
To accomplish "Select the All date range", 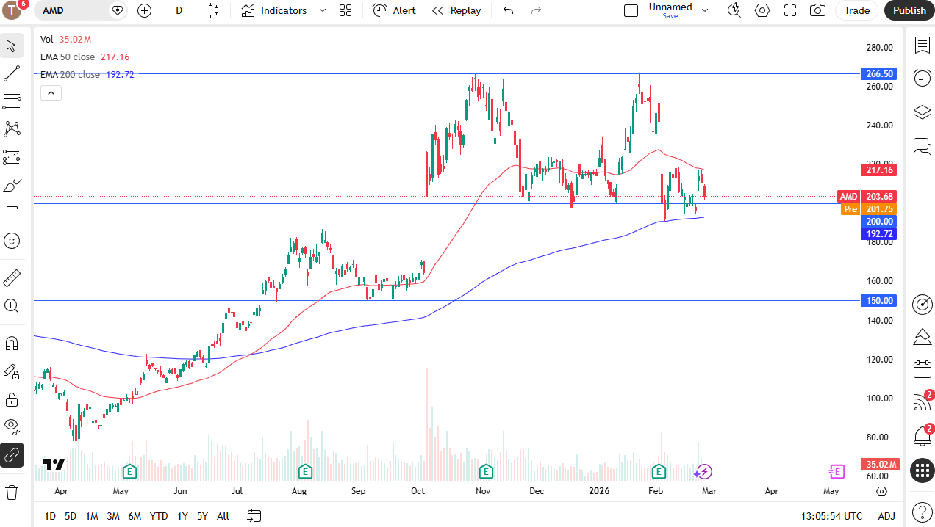I will (x=223, y=516).
